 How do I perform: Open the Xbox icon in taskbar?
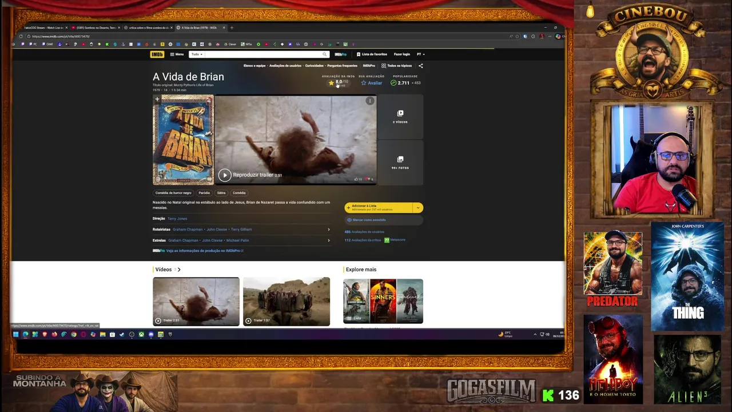(141, 334)
